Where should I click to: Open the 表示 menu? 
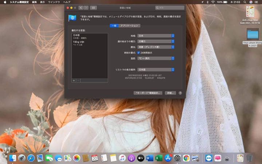pyautogui.click(x=43, y=2)
